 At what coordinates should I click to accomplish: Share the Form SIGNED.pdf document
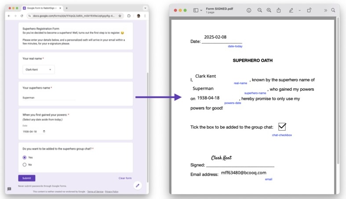pyautogui.click(x=279, y=10)
